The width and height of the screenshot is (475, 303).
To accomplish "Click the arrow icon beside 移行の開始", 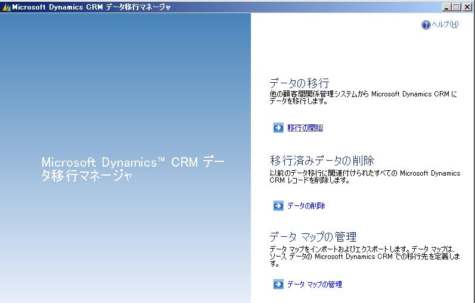I will [278, 128].
